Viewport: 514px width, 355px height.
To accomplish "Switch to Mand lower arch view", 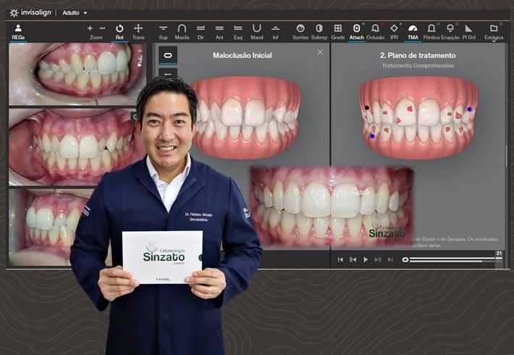I will (256, 31).
